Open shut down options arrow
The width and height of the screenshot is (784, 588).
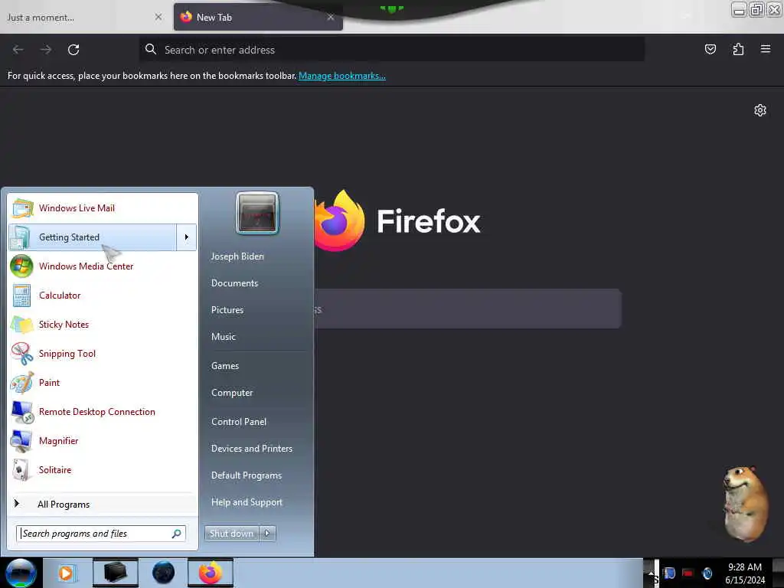267,534
